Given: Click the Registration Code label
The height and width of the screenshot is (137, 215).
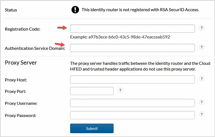Looking at the screenshot, I should [x=23, y=29].
